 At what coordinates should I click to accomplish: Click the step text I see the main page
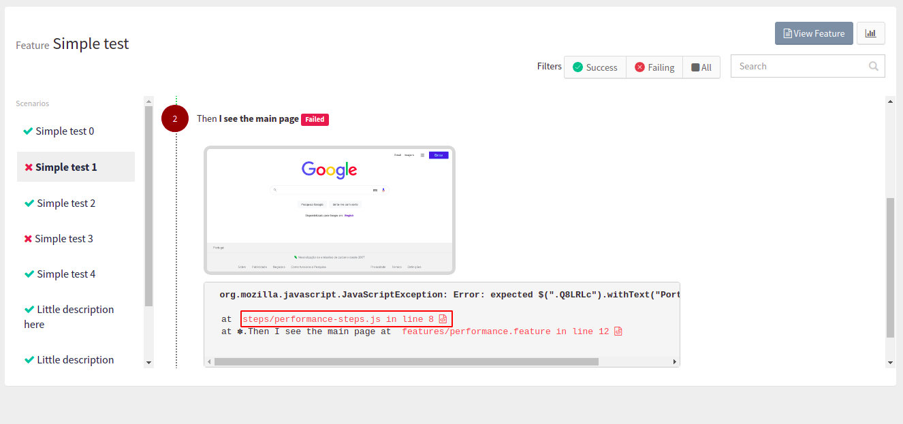coord(259,118)
